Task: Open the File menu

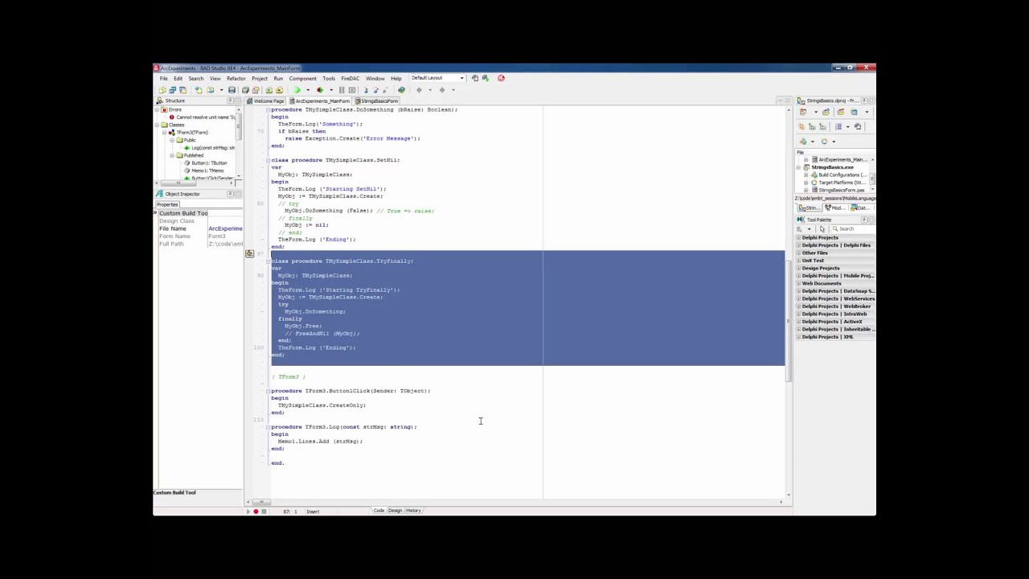Action: (163, 78)
